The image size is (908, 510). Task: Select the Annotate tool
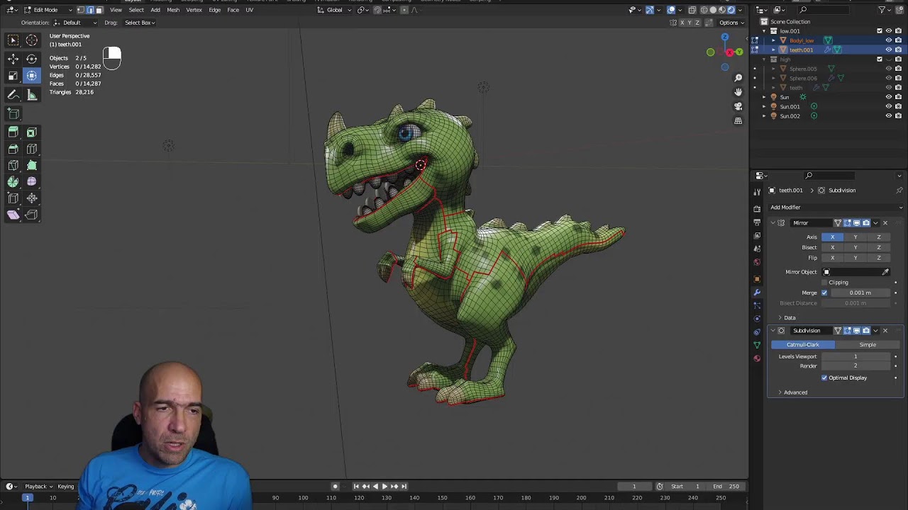tap(13, 95)
